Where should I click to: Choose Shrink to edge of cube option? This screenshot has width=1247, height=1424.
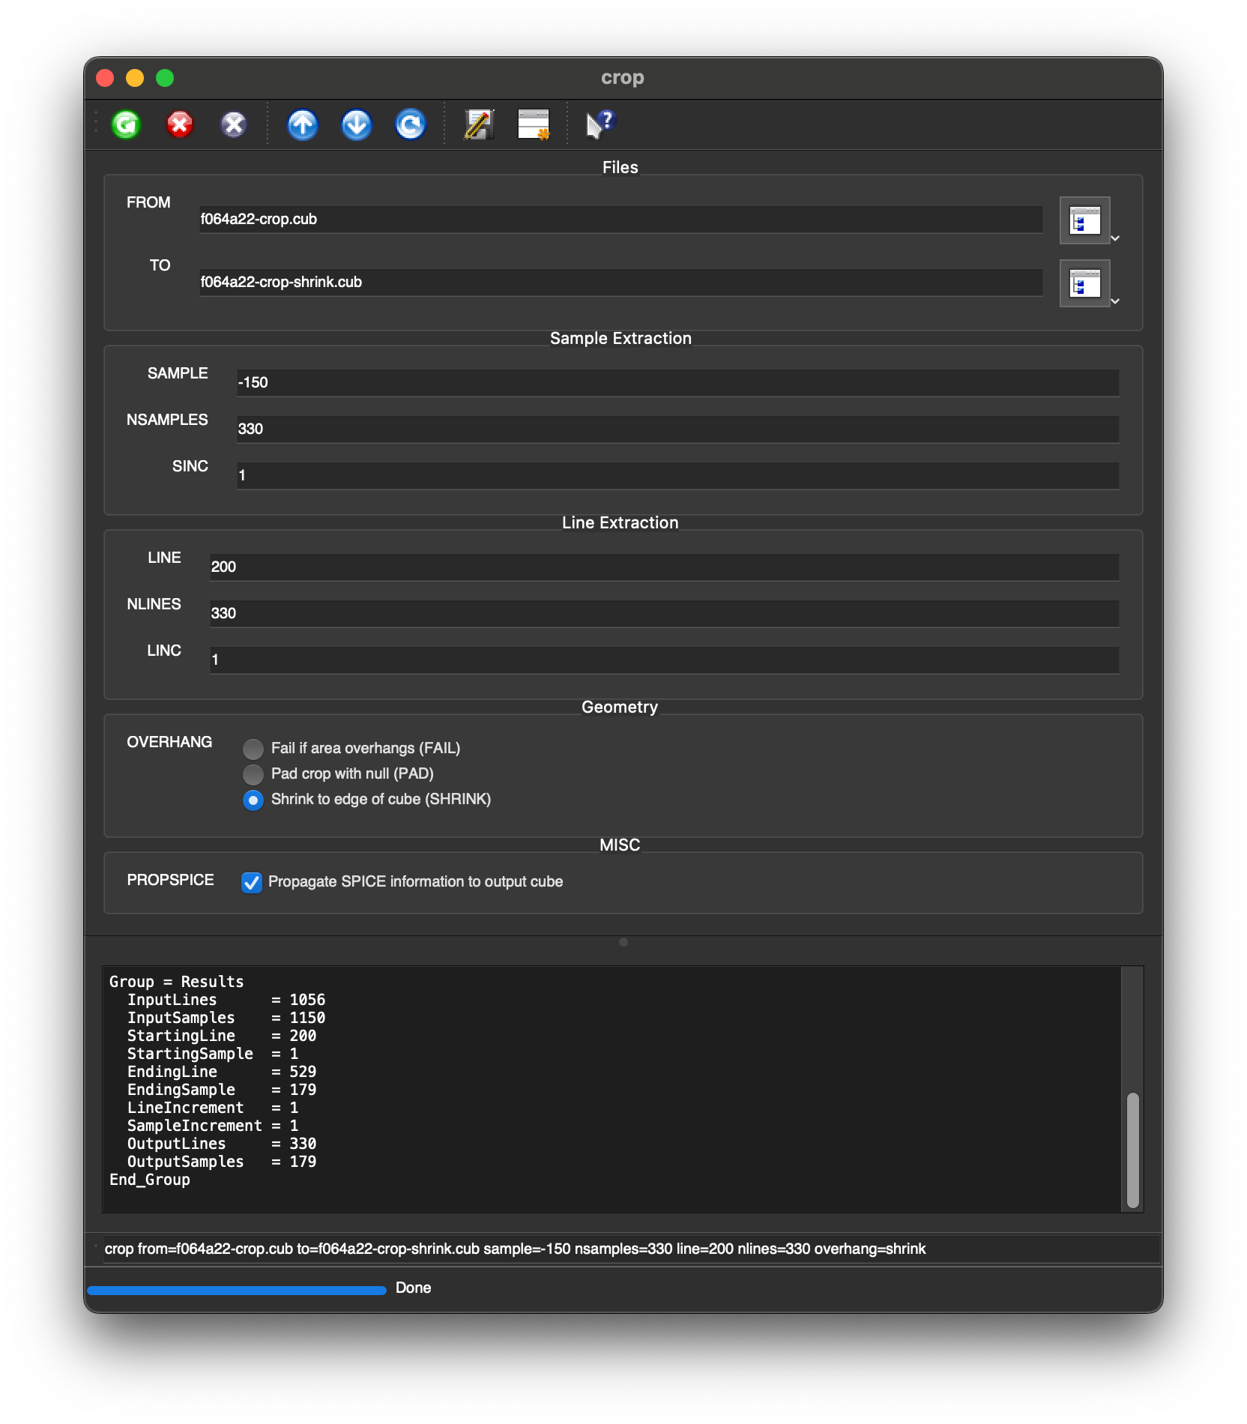(x=253, y=800)
